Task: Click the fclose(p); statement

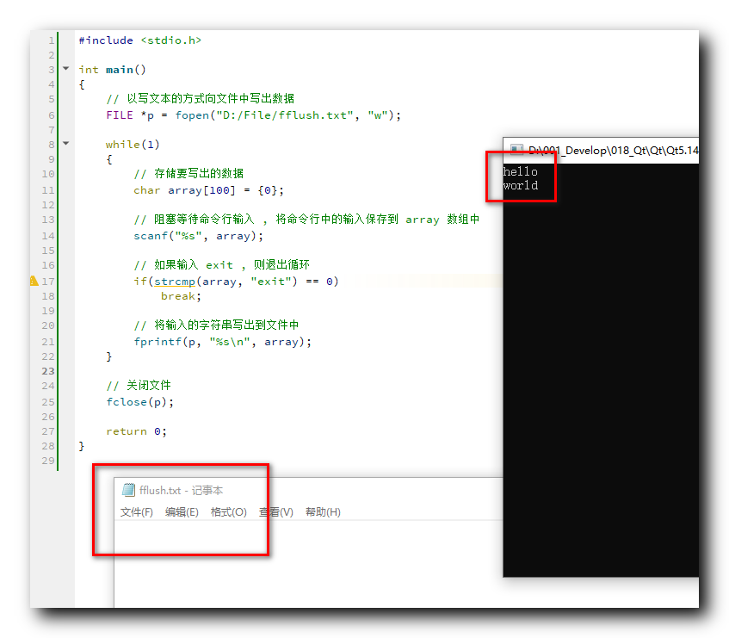Action: (x=140, y=402)
